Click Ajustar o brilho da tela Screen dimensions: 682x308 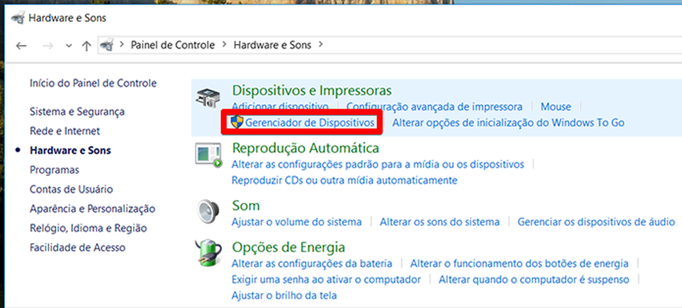pos(284,296)
